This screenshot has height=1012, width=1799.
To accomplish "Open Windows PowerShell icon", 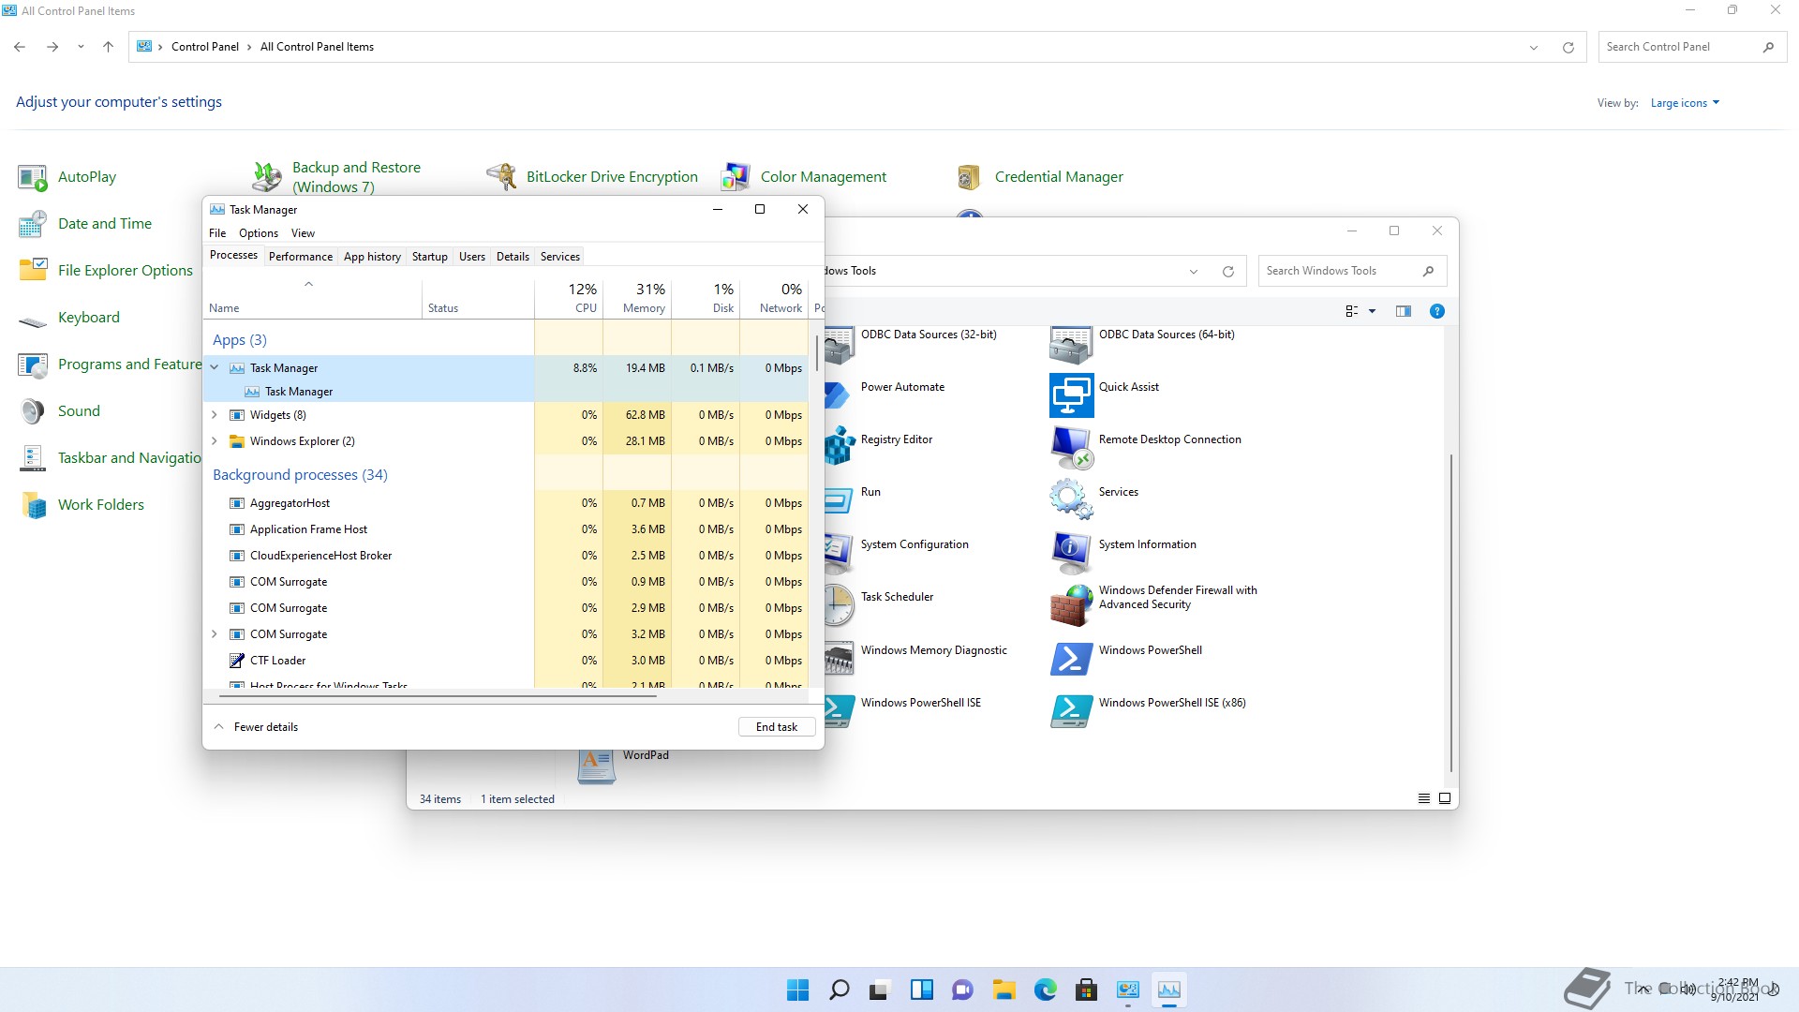I will coord(1071,659).
